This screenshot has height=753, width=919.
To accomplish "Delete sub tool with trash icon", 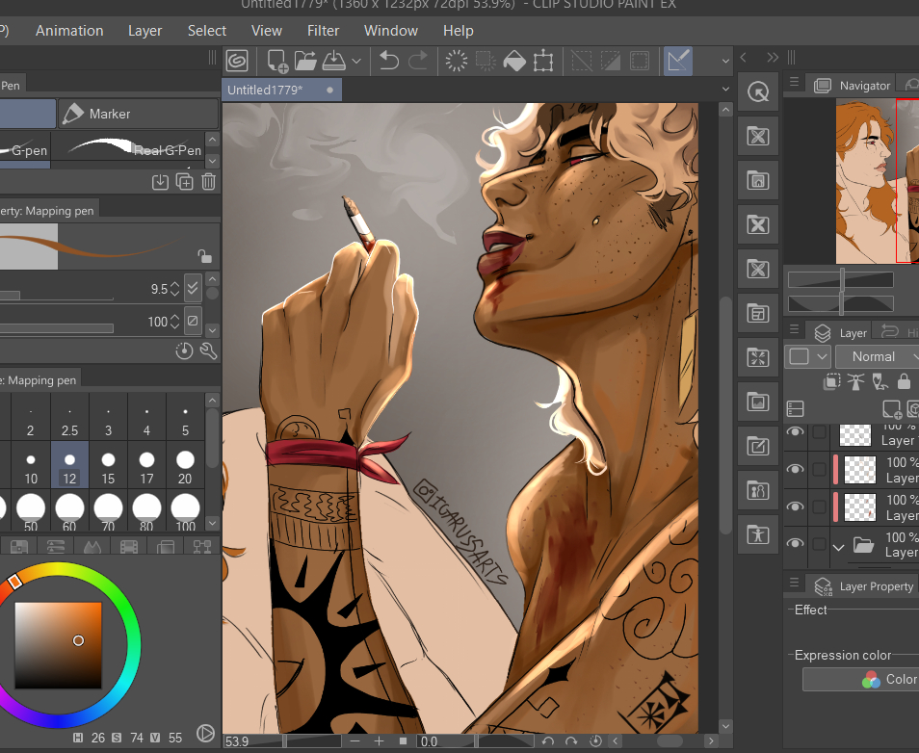I will pyautogui.click(x=208, y=182).
